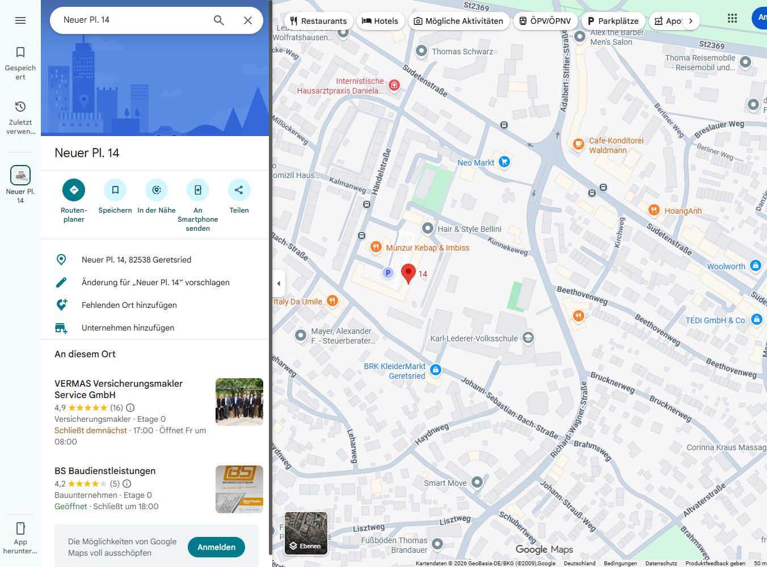Click Bedingungen footer link

click(x=620, y=563)
